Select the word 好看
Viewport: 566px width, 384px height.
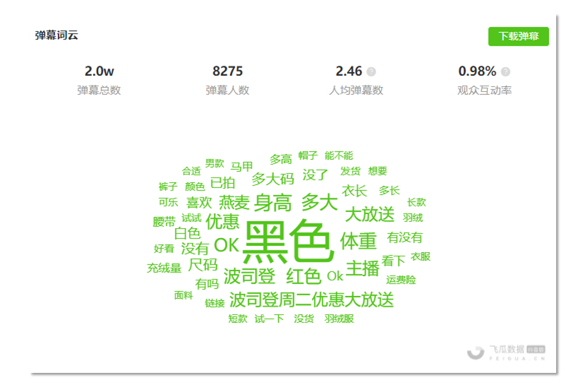click(164, 248)
